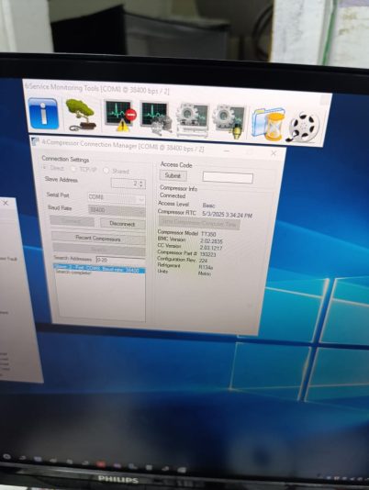This screenshot has width=369, height=490.
Task: Click the Sync Compressor/Computer Time button
Action: pos(199,224)
